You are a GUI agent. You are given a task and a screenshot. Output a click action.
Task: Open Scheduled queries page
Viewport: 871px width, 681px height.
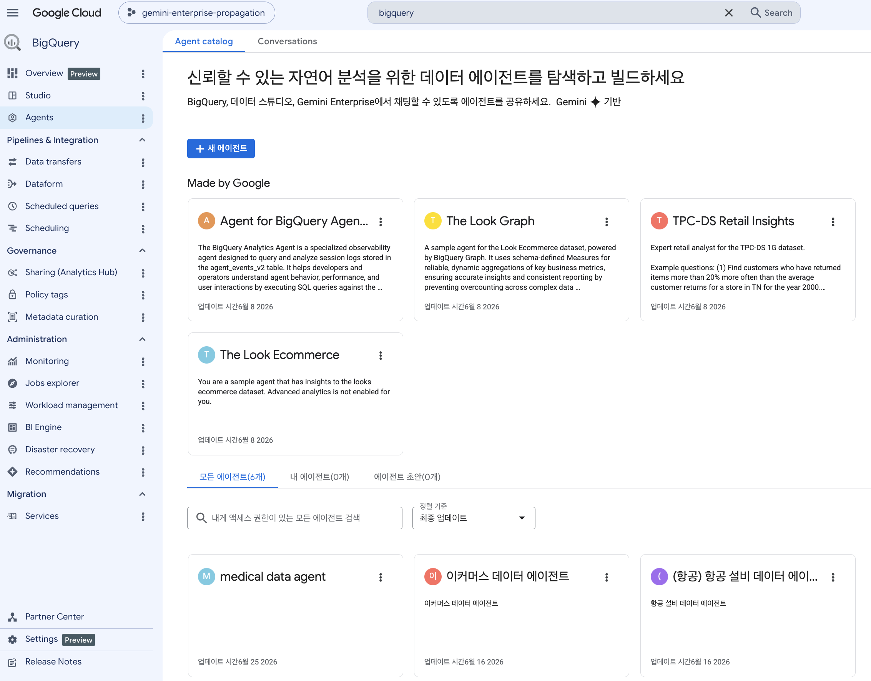62,206
